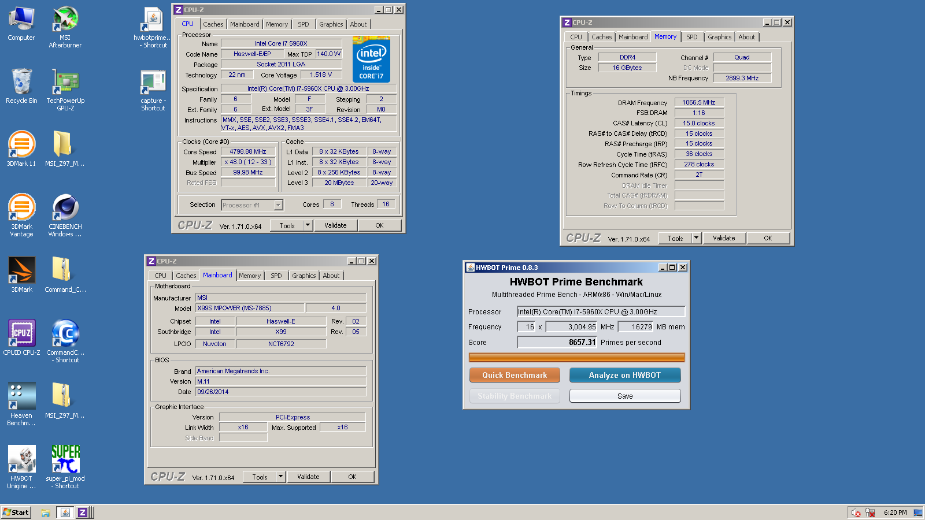The width and height of the screenshot is (925, 520).
Task: Click the HWBOT Prime orange progress bar
Action: coord(577,358)
